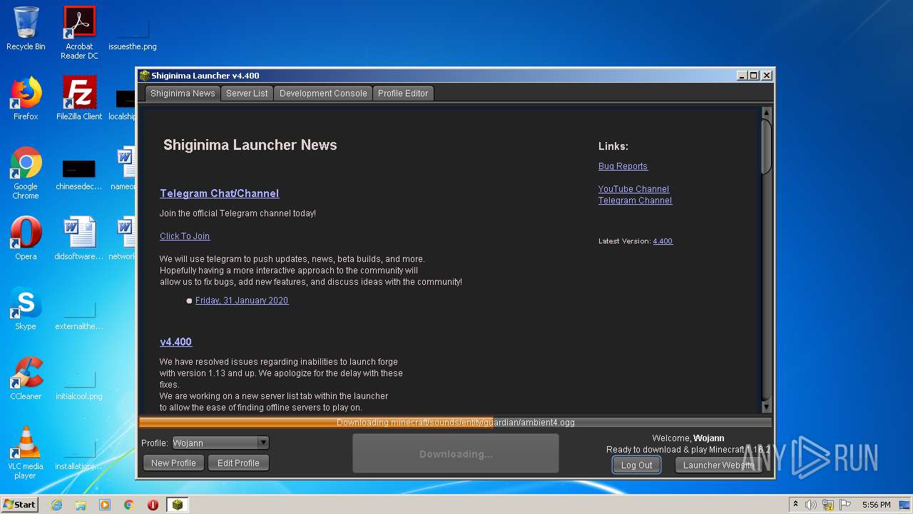
Task: Launch Skype desktop shortcut
Action: [26, 308]
